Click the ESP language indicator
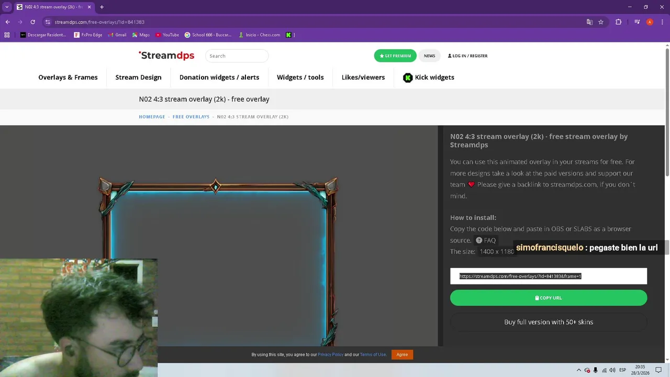 click(622, 370)
